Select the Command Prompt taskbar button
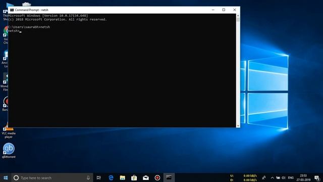The width and height of the screenshot is (323, 182). click(169, 177)
